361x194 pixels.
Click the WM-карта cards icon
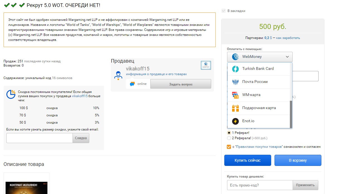[235, 95]
